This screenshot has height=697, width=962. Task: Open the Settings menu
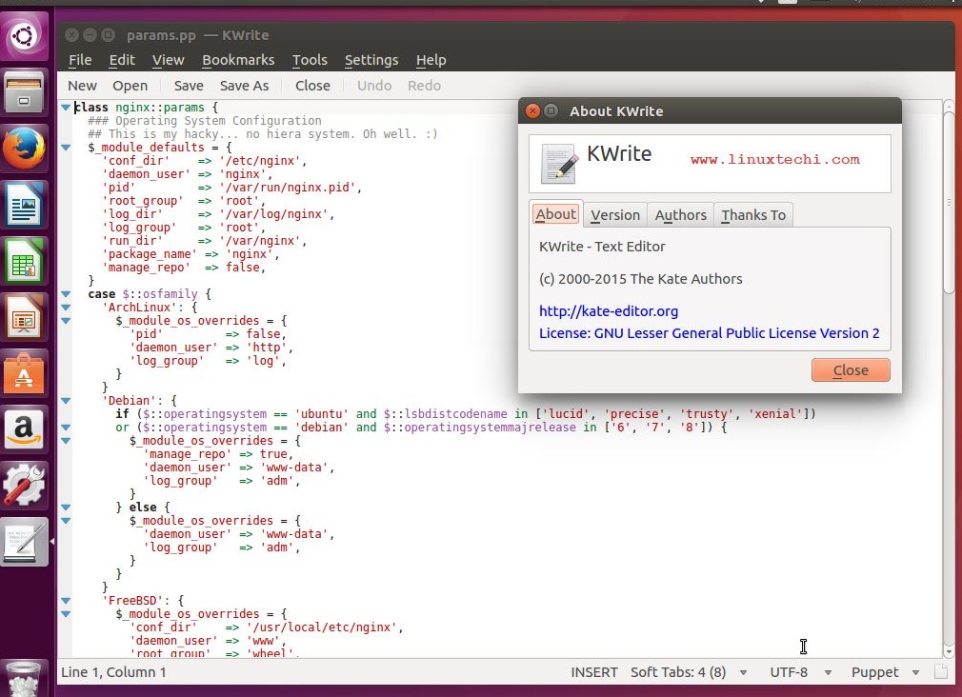371,60
